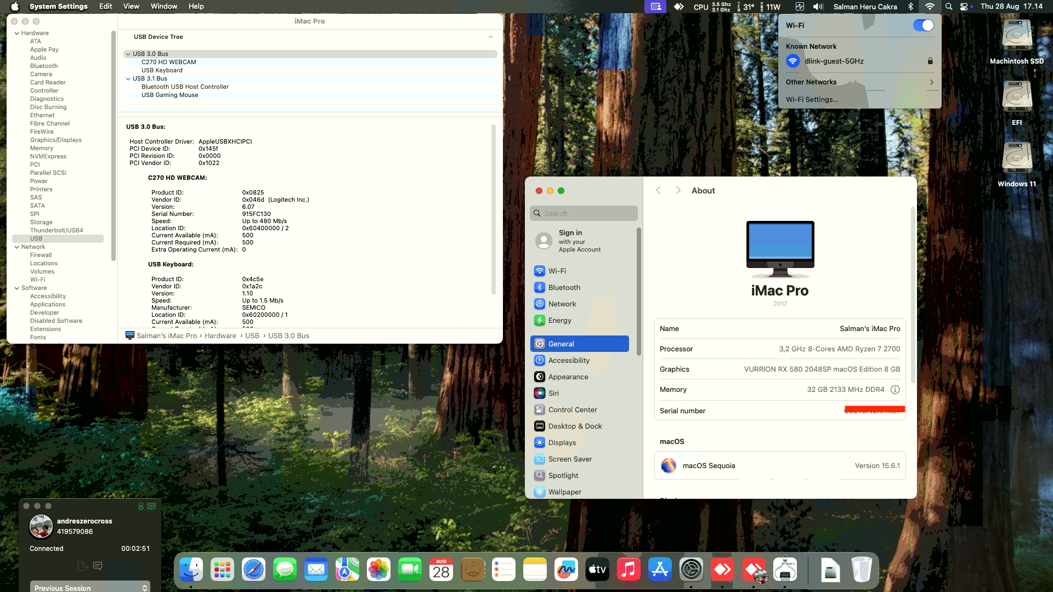This screenshot has width=1053, height=592.
Task: Open the Window menu
Action: coord(163,7)
